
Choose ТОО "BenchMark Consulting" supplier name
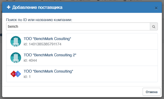[48, 71]
